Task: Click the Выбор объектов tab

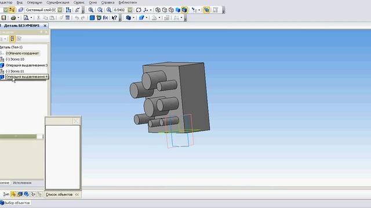Action: (16, 203)
